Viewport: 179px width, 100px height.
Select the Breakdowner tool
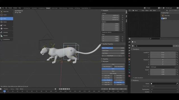click(x=6, y=39)
